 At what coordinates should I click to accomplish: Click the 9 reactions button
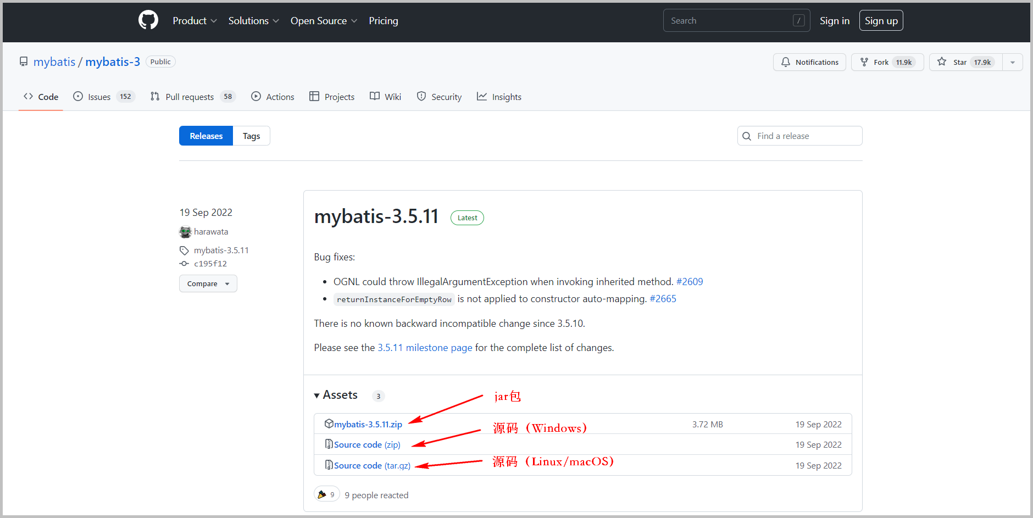pyautogui.click(x=326, y=494)
